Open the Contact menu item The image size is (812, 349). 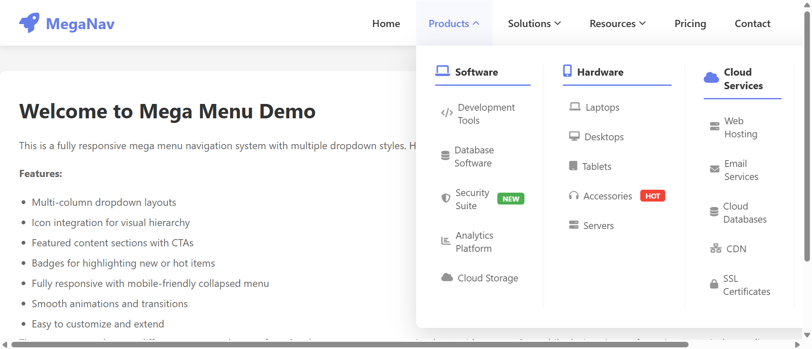(x=752, y=24)
